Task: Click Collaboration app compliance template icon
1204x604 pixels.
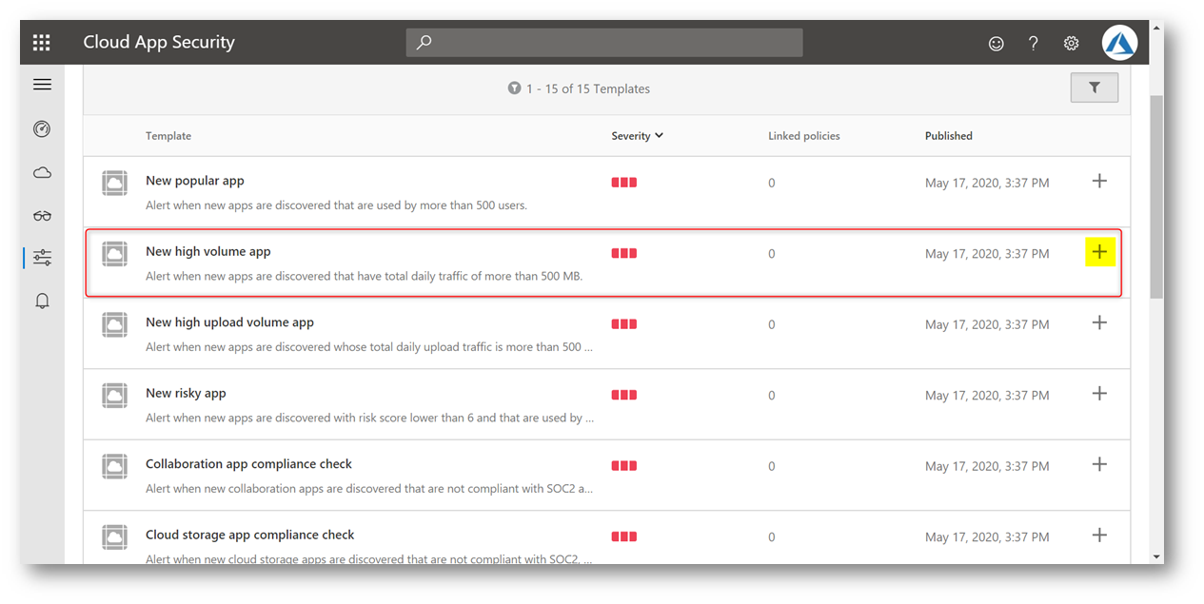Action: click(115, 467)
